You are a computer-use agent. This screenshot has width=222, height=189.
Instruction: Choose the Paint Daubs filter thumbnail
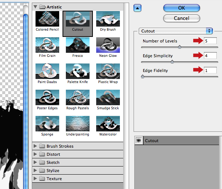point(47,71)
